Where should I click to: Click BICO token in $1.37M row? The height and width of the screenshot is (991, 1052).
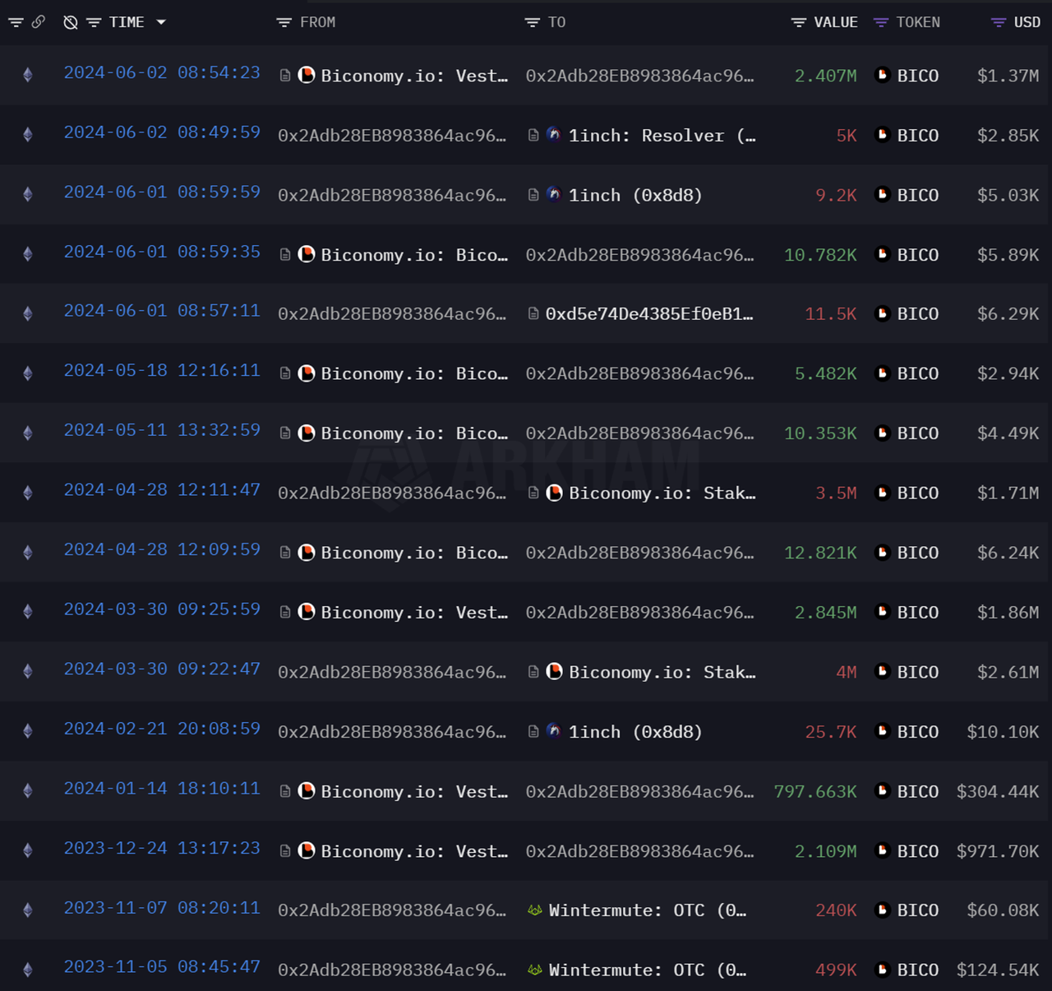918,76
